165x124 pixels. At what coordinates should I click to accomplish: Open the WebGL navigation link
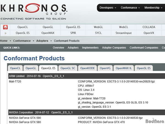[98, 27]
